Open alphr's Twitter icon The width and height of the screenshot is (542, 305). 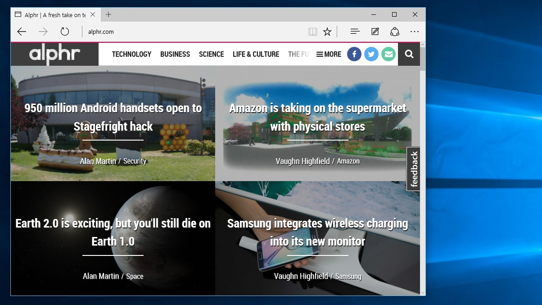point(371,54)
